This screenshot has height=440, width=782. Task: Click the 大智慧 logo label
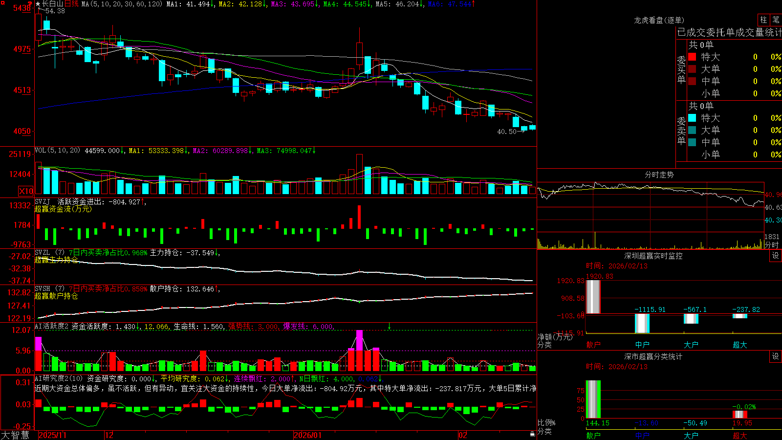(15, 435)
